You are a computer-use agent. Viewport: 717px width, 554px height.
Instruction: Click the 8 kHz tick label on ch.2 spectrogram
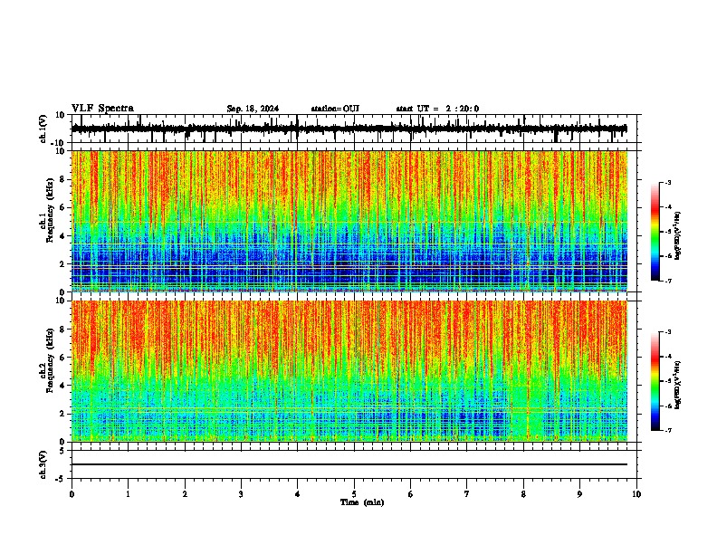click(x=63, y=330)
